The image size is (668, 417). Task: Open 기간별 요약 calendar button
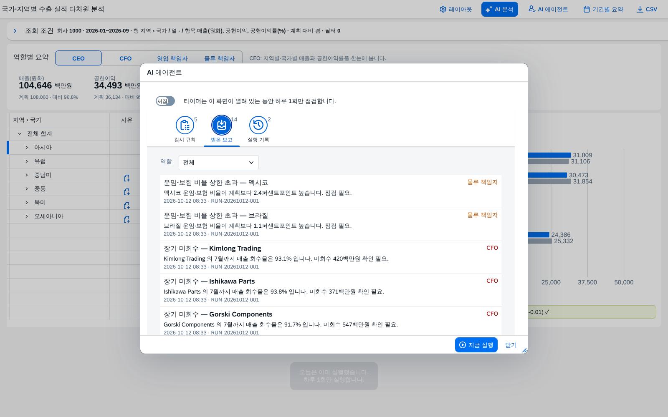click(603, 9)
